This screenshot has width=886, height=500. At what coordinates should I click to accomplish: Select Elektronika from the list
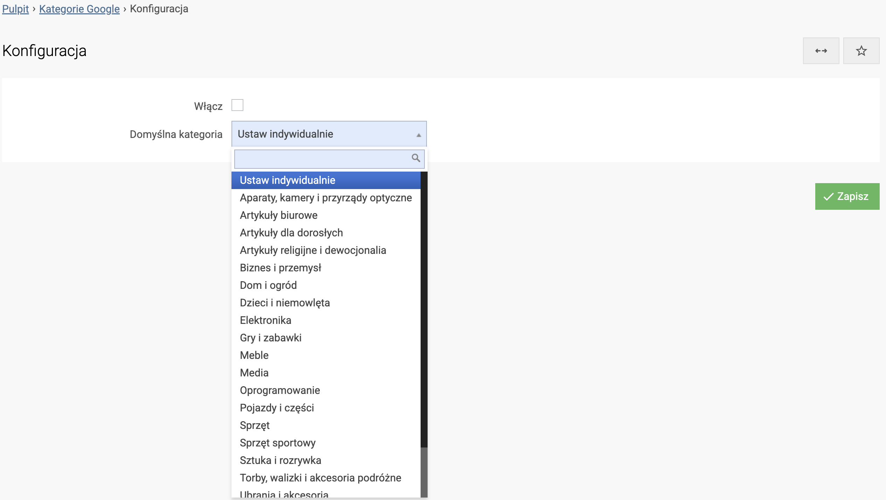pos(265,320)
